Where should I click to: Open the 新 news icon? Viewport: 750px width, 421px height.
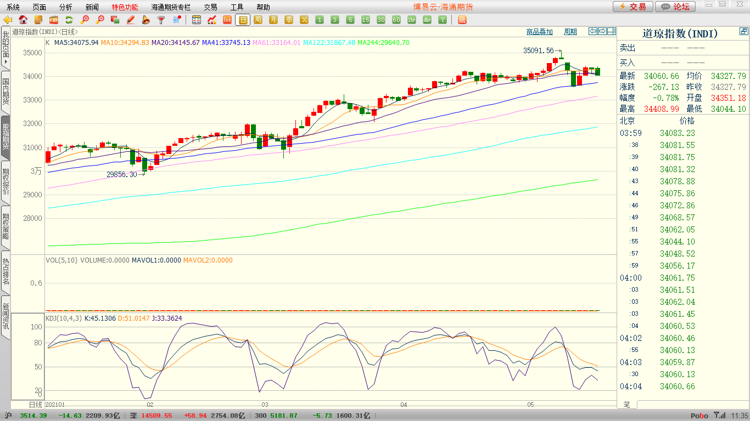click(x=176, y=20)
